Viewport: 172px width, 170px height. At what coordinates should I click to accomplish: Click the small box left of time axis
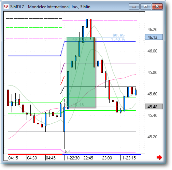[6, 157]
